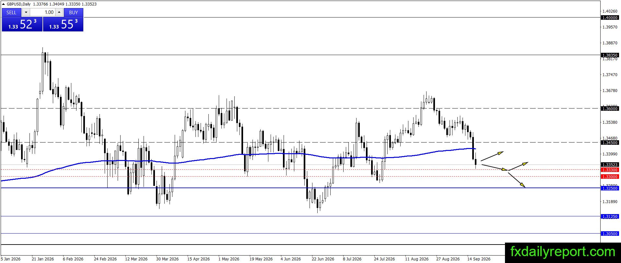Click the red 1.33000 level label
Screen dimensions: 621x263
[610, 177]
